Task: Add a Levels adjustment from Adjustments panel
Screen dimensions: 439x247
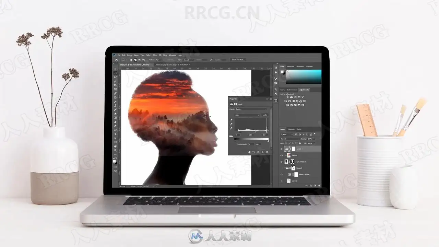Action: [292, 97]
